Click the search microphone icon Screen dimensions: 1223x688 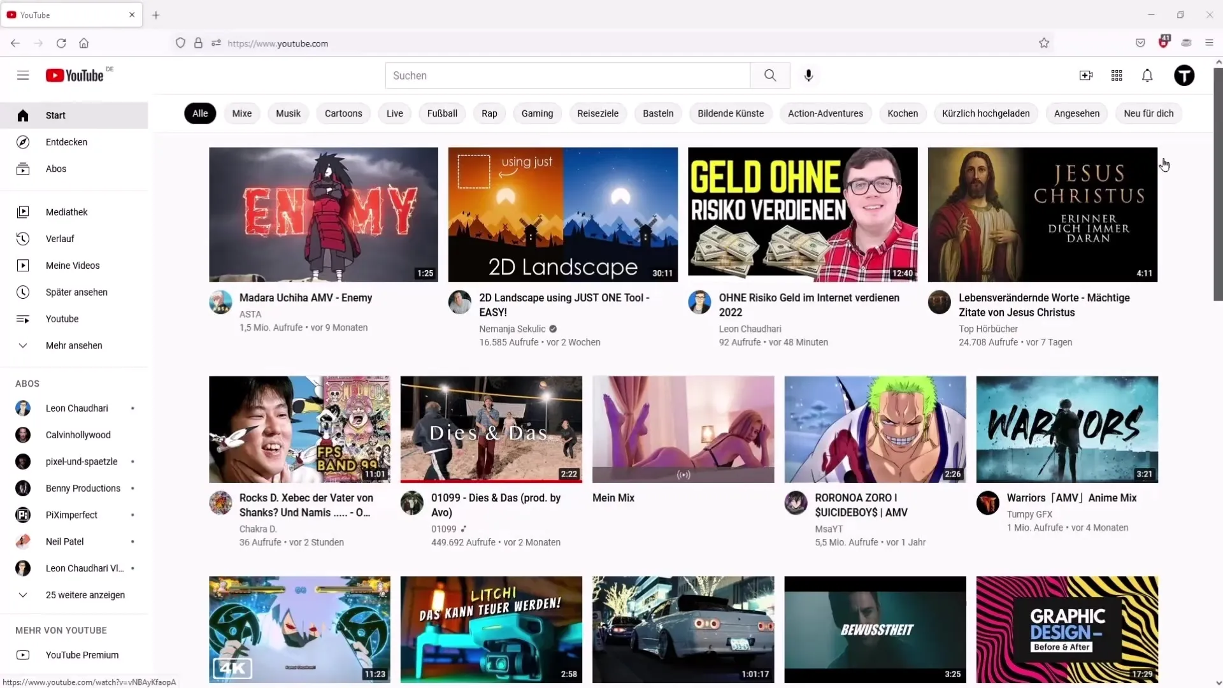coord(808,75)
